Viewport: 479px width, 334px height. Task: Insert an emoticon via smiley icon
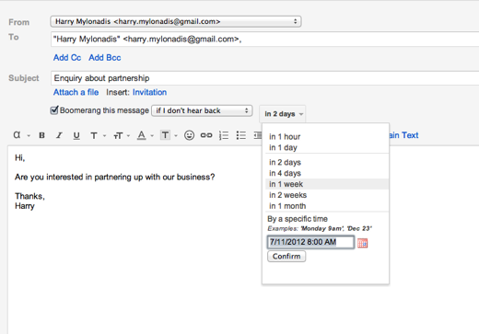tap(189, 135)
